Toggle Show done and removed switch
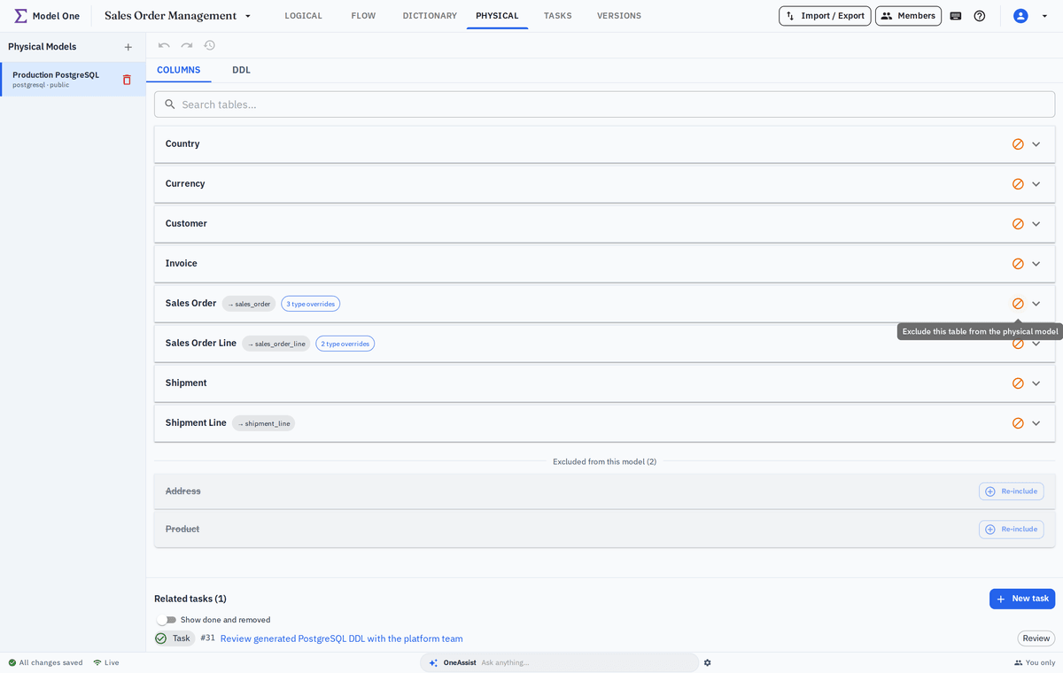 [x=167, y=620]
